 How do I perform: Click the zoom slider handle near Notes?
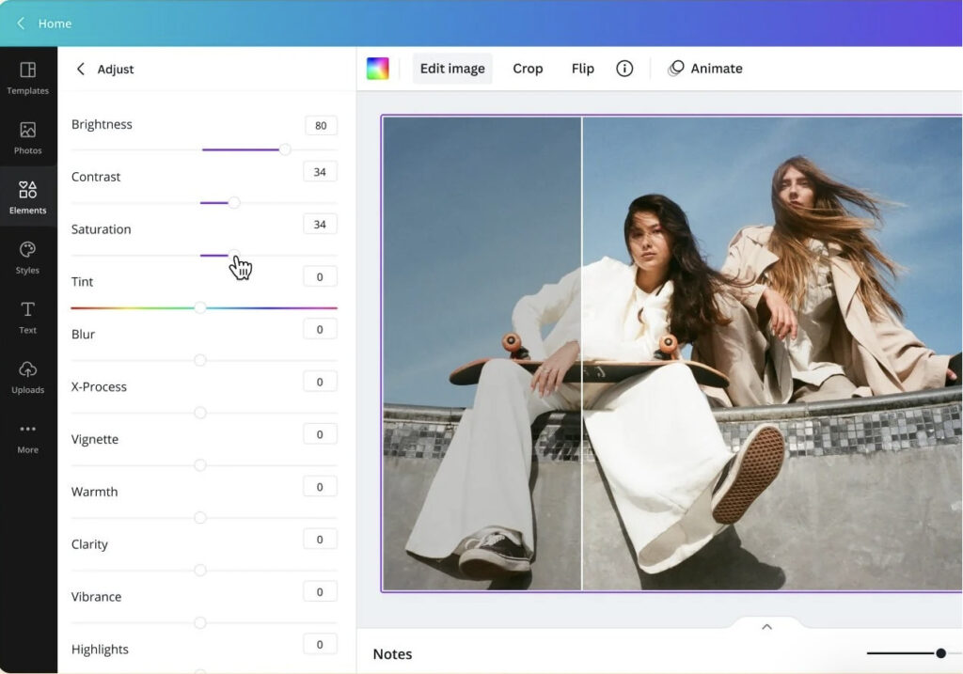[940, 653]
